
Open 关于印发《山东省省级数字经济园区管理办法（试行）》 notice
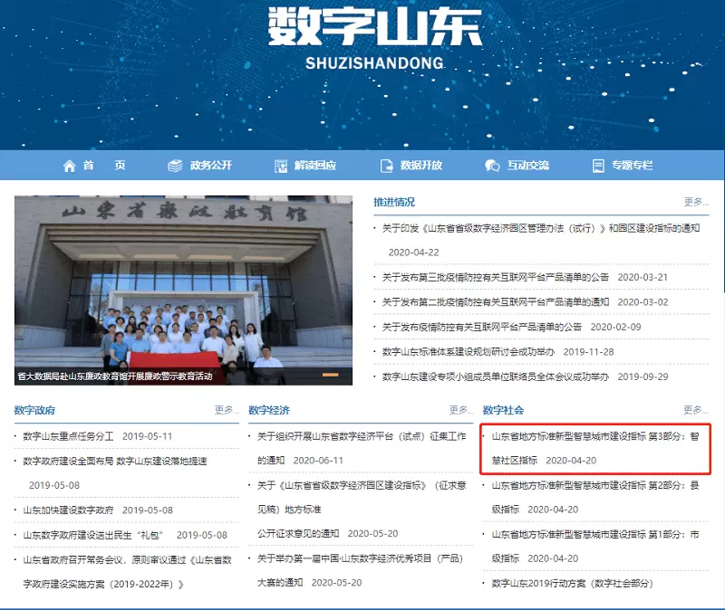tap(541, 228)
